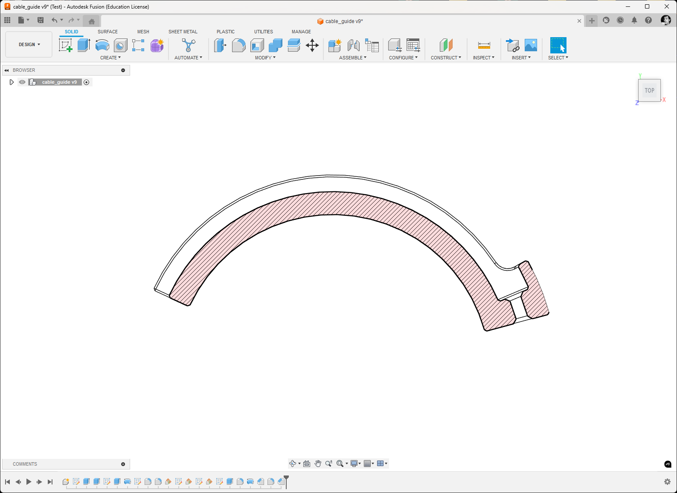
Task: Jump to the timeline start
Action: pos(7,482)
